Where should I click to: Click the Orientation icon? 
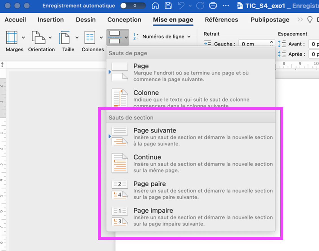tap(38, 38)
